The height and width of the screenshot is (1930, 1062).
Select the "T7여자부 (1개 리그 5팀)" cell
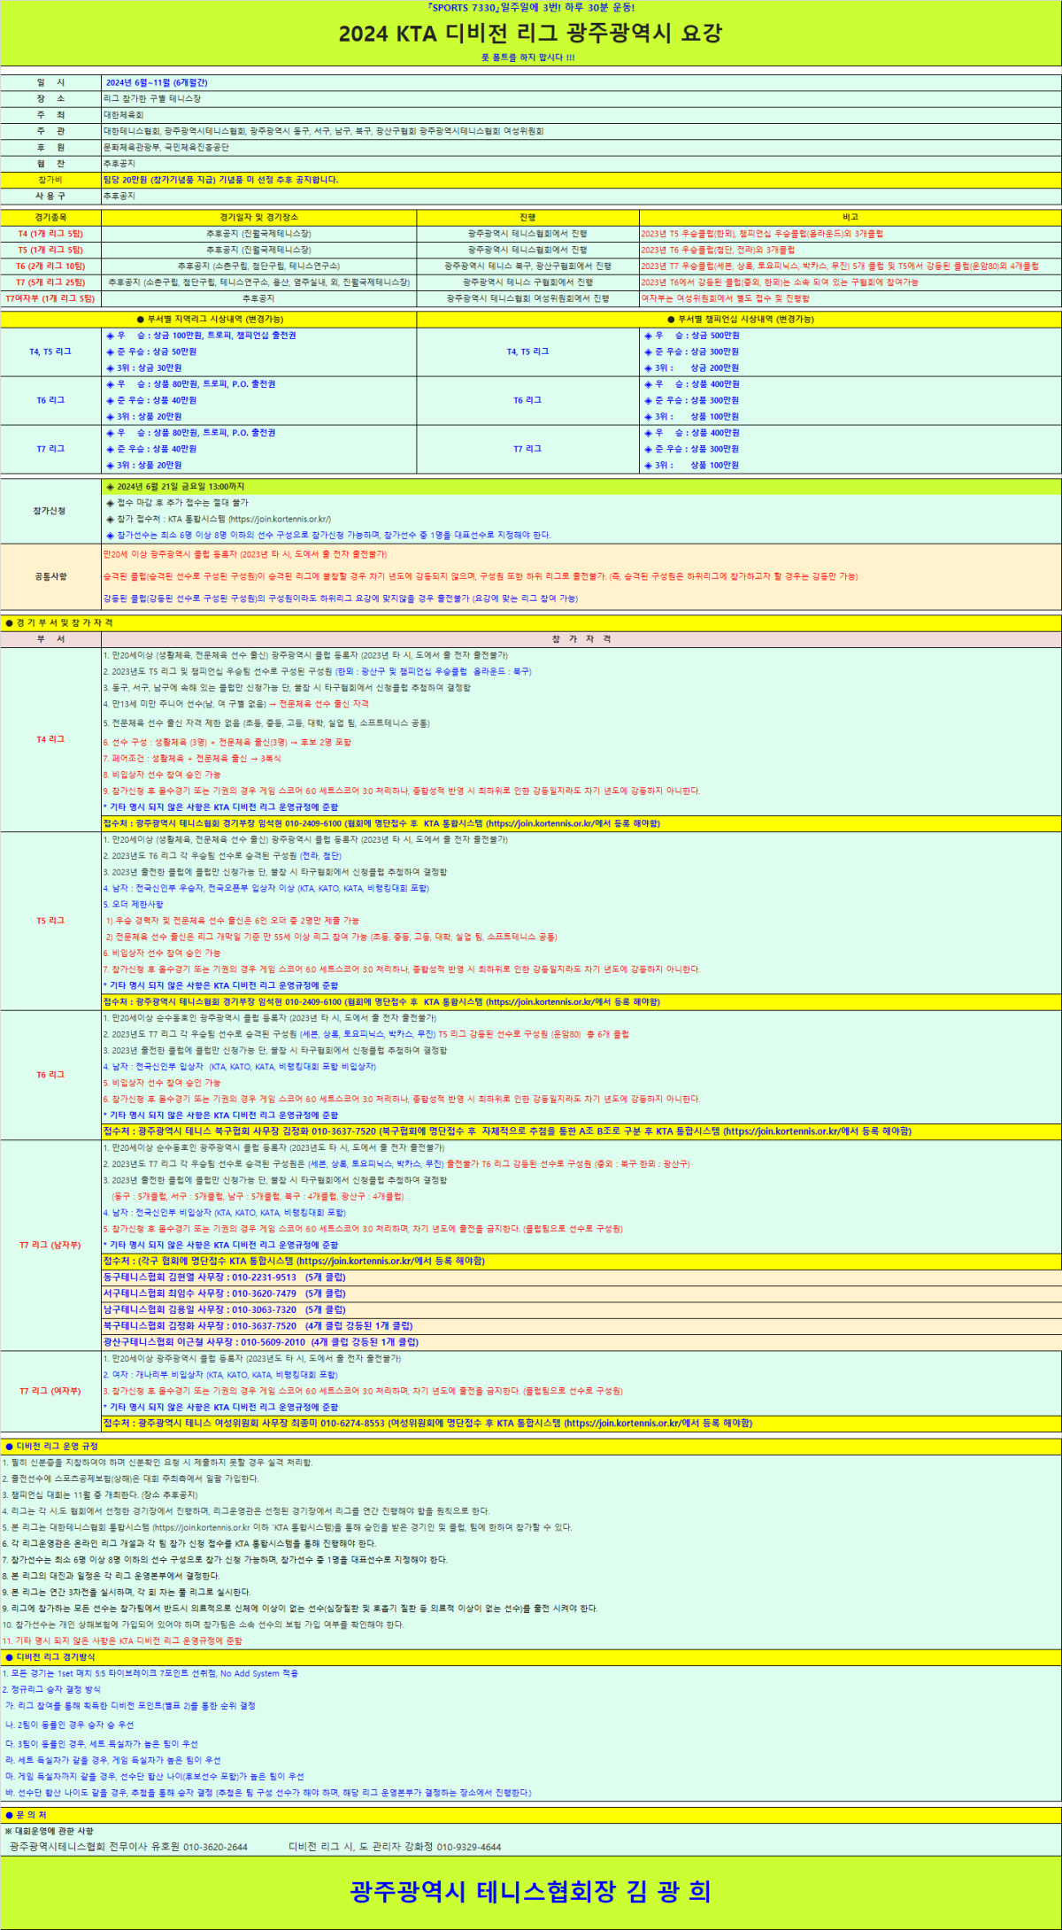[x=50, y=298]
